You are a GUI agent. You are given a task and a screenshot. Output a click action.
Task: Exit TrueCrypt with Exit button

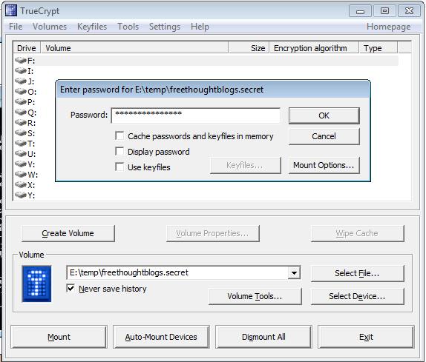pyautogui.click(x=366, y=337)
